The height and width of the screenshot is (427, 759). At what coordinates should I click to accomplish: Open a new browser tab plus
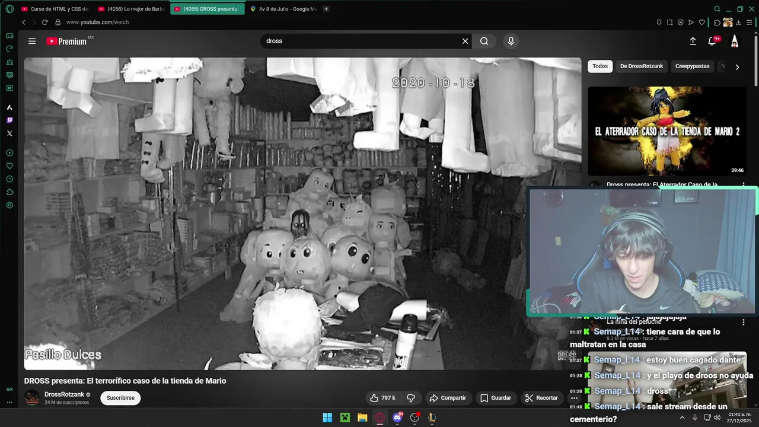click(x=326, y=9)
